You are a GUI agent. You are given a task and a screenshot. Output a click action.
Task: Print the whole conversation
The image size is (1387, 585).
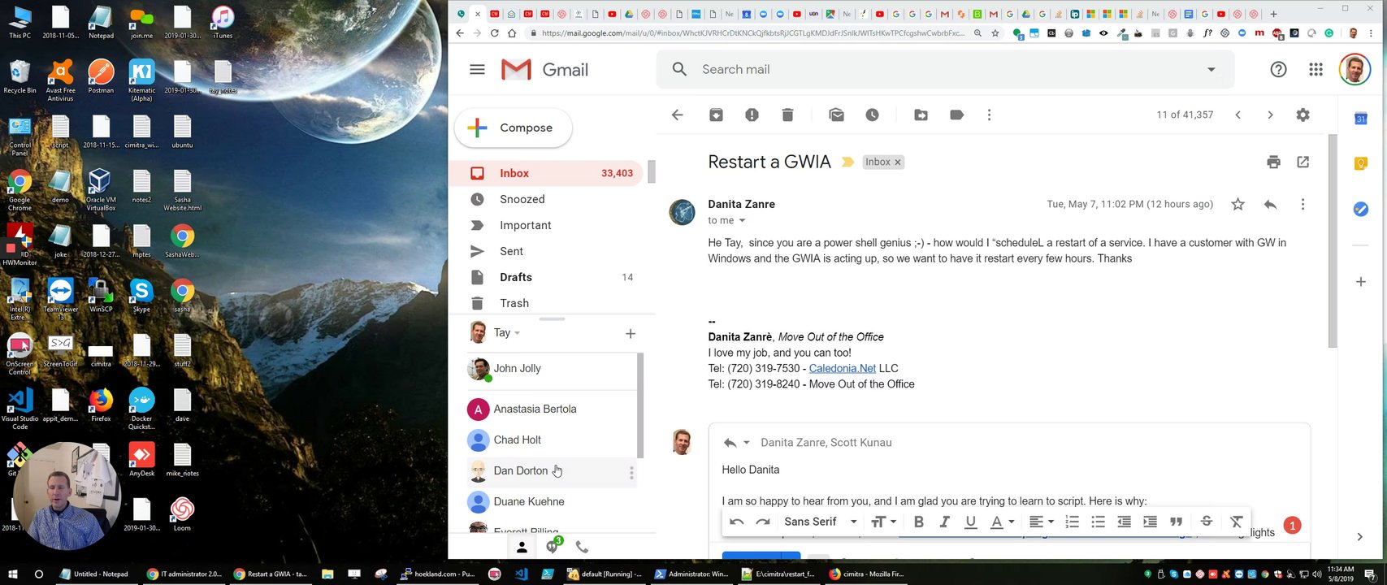(x=1273, y=162)
